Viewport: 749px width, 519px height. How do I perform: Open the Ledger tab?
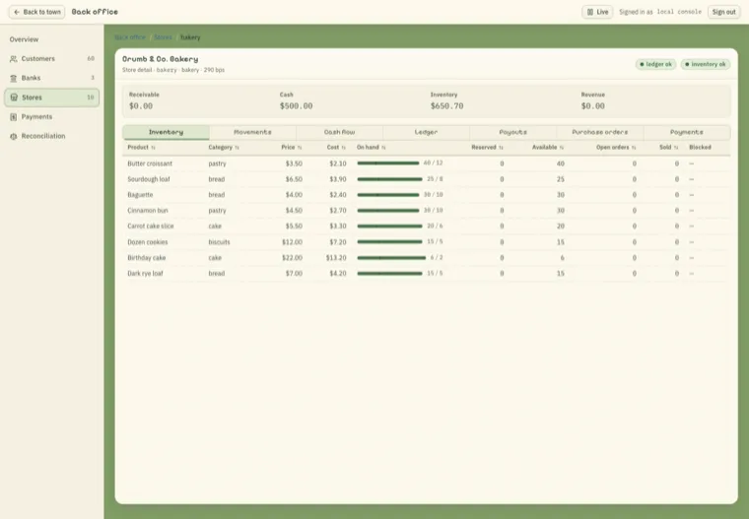(x=426, y=132)
